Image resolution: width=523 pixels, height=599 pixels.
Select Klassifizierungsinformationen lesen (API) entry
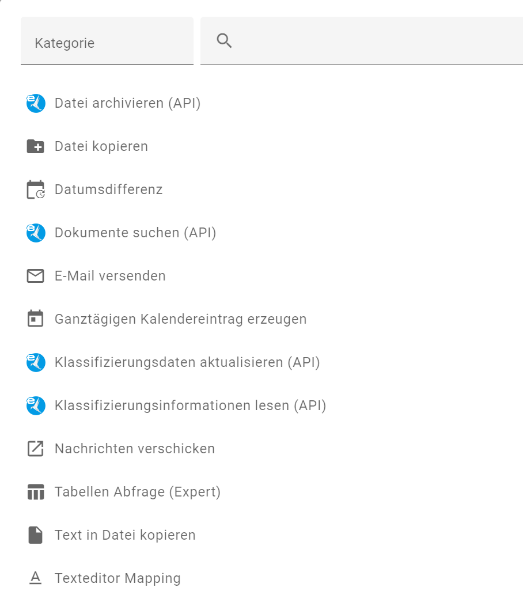(x=190, y=405)
